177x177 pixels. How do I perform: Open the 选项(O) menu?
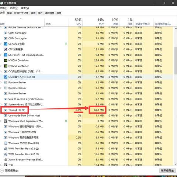point(14,8)
